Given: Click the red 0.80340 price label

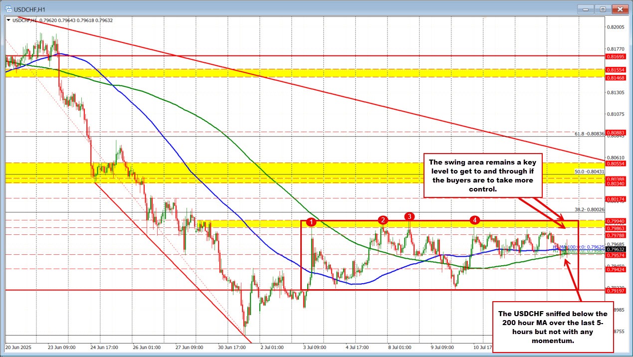Looking at the screenshot, I should point(615,183).
